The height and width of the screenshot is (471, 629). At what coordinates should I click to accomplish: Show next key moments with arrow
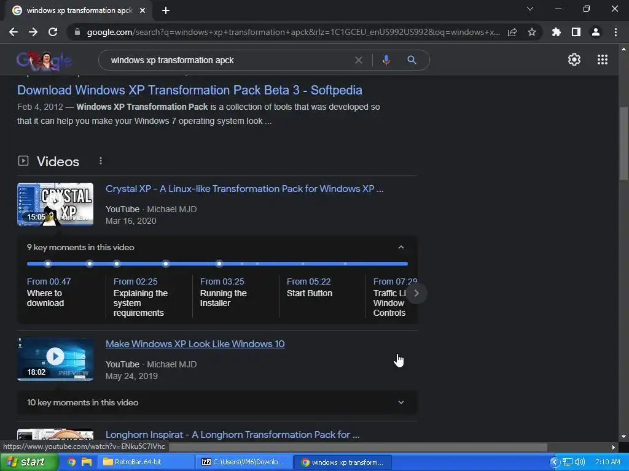416,293
